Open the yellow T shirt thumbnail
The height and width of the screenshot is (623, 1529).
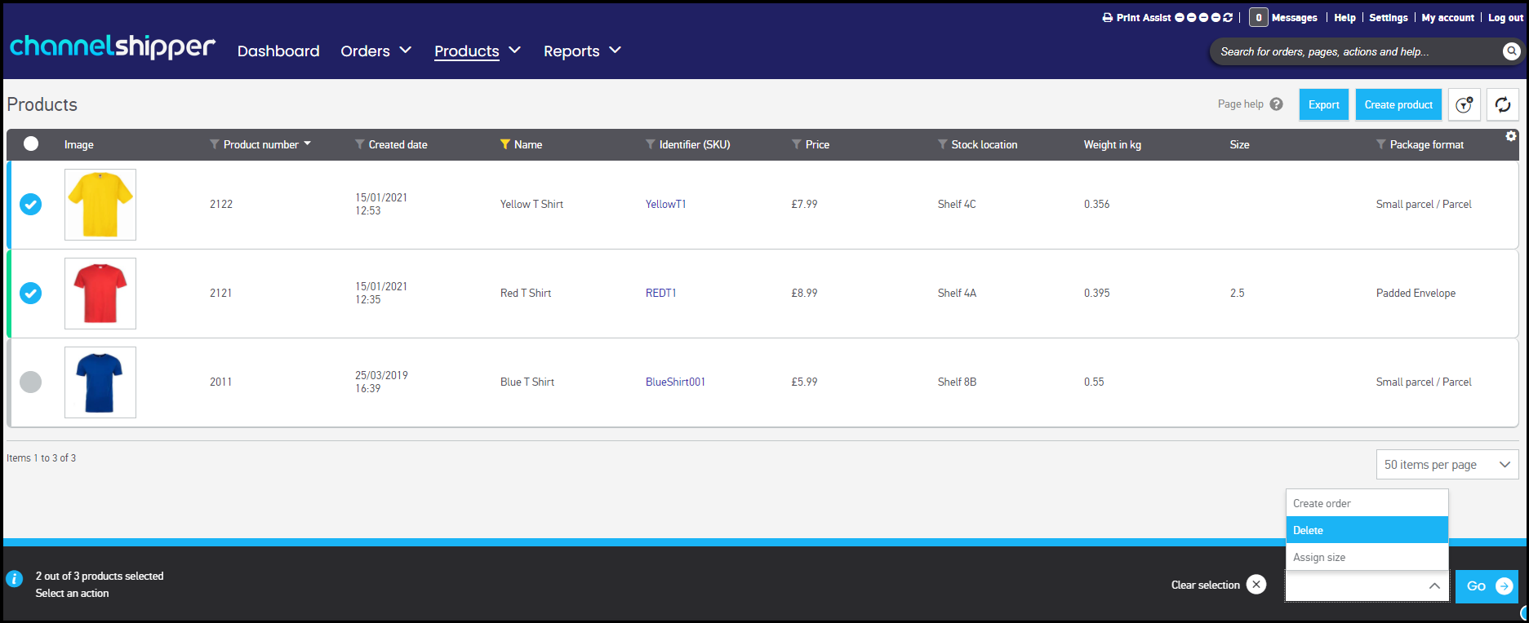(100, 205)
